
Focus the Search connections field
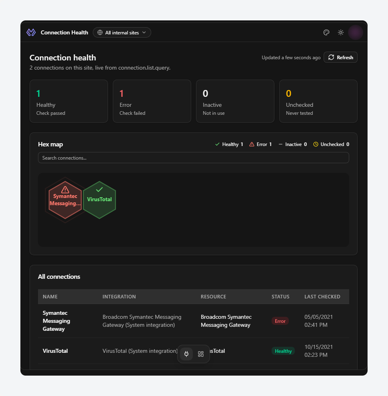pyautogui.click(x=194, y=158)
